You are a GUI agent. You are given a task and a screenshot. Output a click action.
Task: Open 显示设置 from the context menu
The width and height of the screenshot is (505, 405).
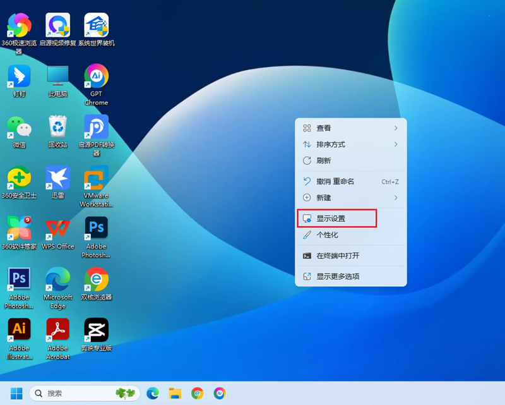coord(351,219)
